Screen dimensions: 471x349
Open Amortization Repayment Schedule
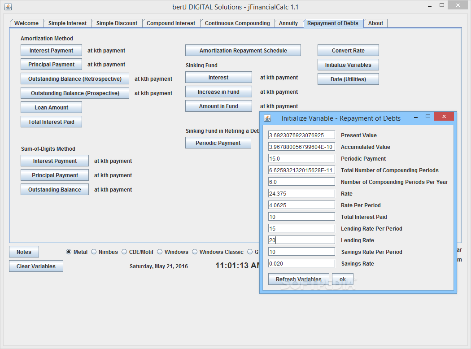click(243, 50)
